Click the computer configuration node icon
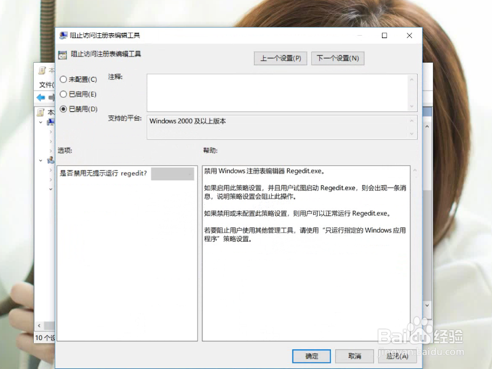The height and width of the screenshot is (369, 492). pyautogui.click(x=50, y=121)
